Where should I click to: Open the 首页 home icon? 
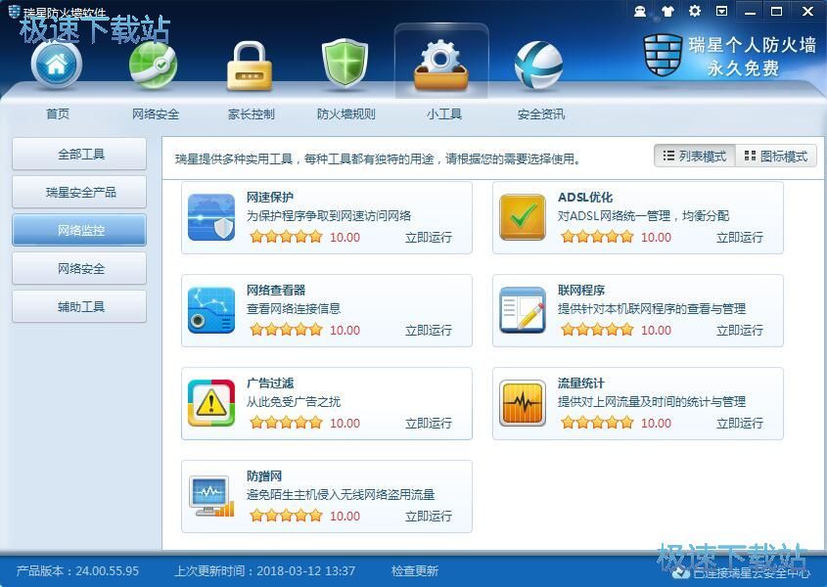tap(57, 65)
